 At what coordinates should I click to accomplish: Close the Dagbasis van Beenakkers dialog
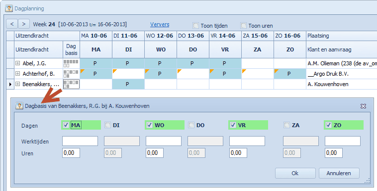click(363, 106)
